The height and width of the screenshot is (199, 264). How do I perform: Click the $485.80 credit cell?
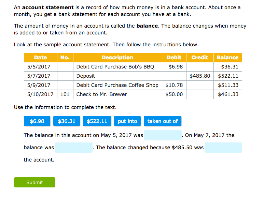click(200, 76)
